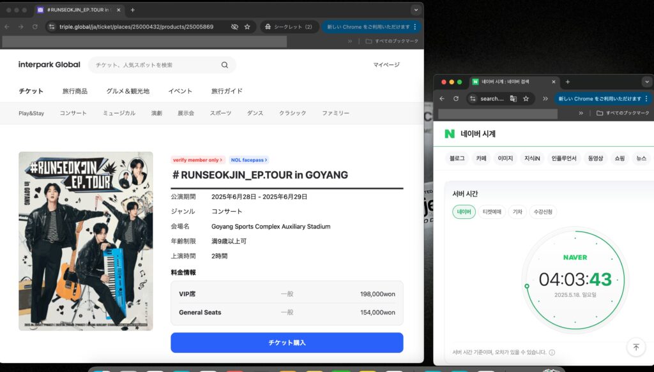Open the スポーツ category

coord(220,114)
